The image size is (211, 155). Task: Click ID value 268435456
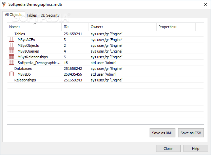[73, 74]
